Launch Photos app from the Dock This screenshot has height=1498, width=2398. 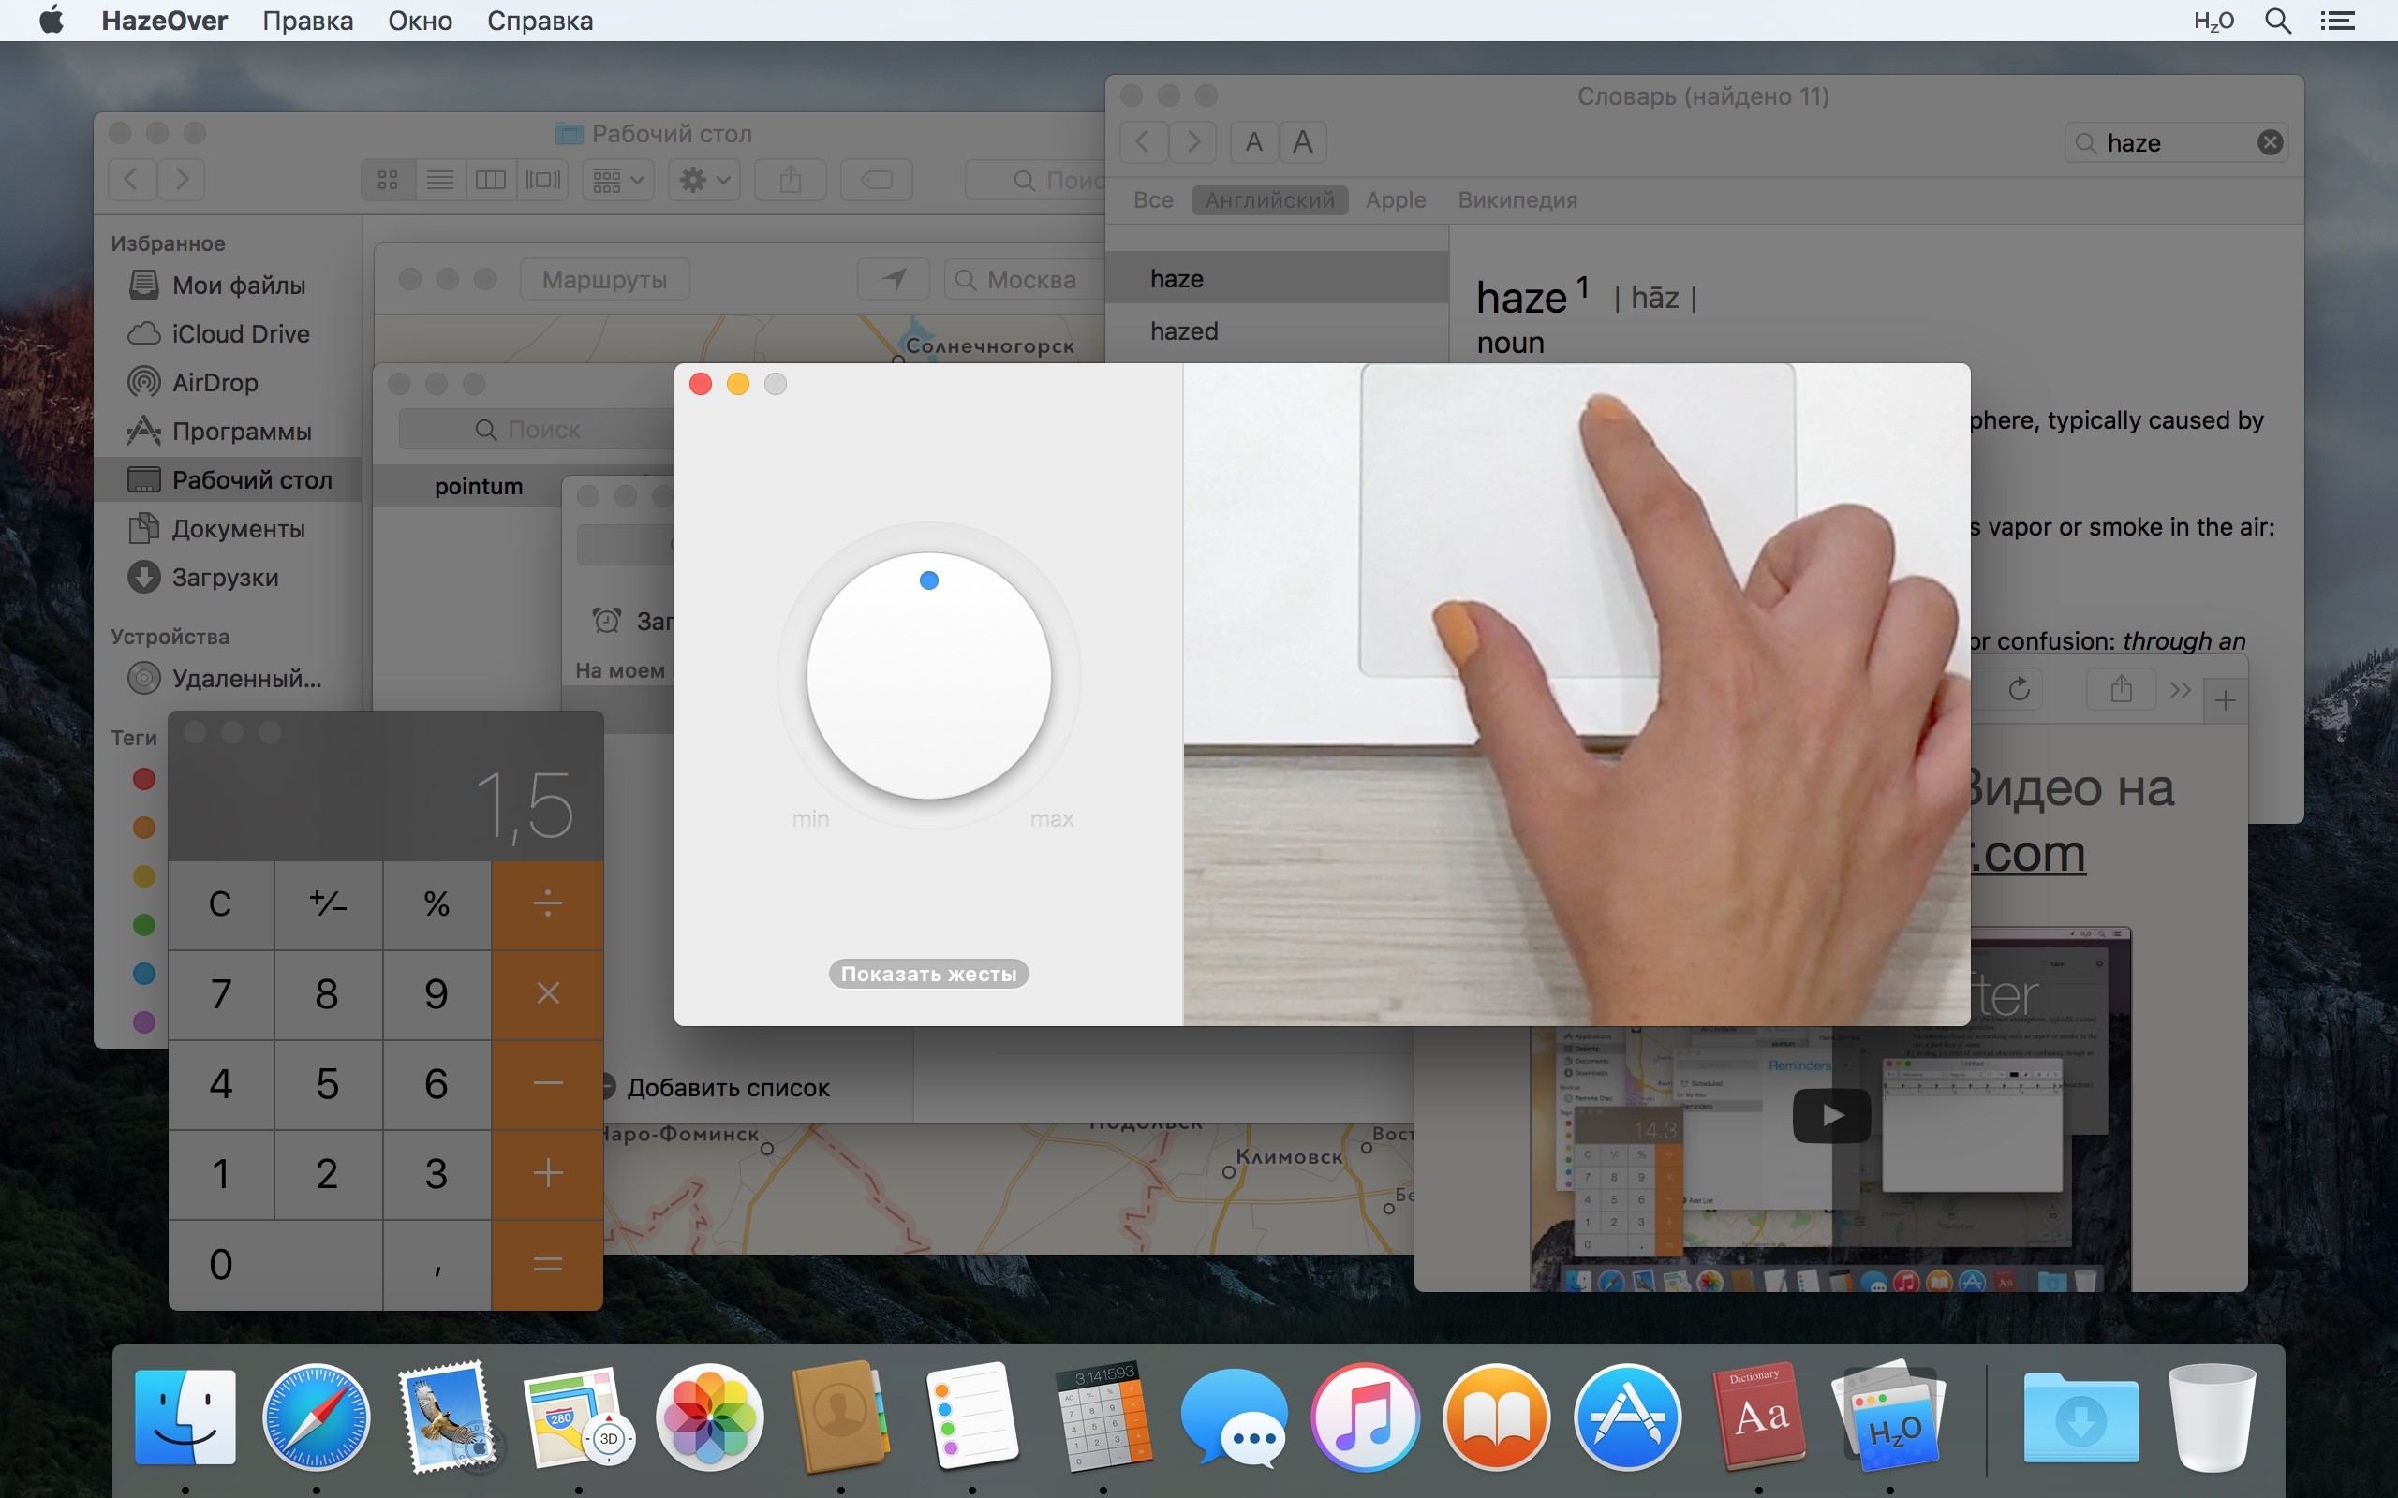709,1416
